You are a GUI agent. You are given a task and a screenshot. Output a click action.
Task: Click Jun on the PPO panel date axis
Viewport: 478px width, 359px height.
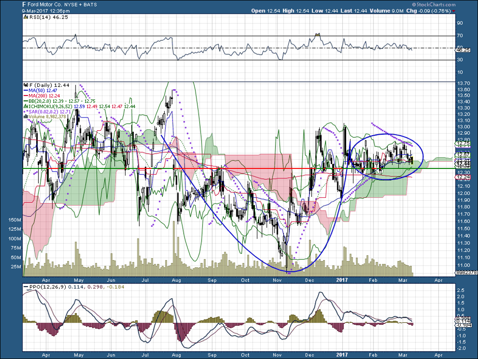pos(111,355)
